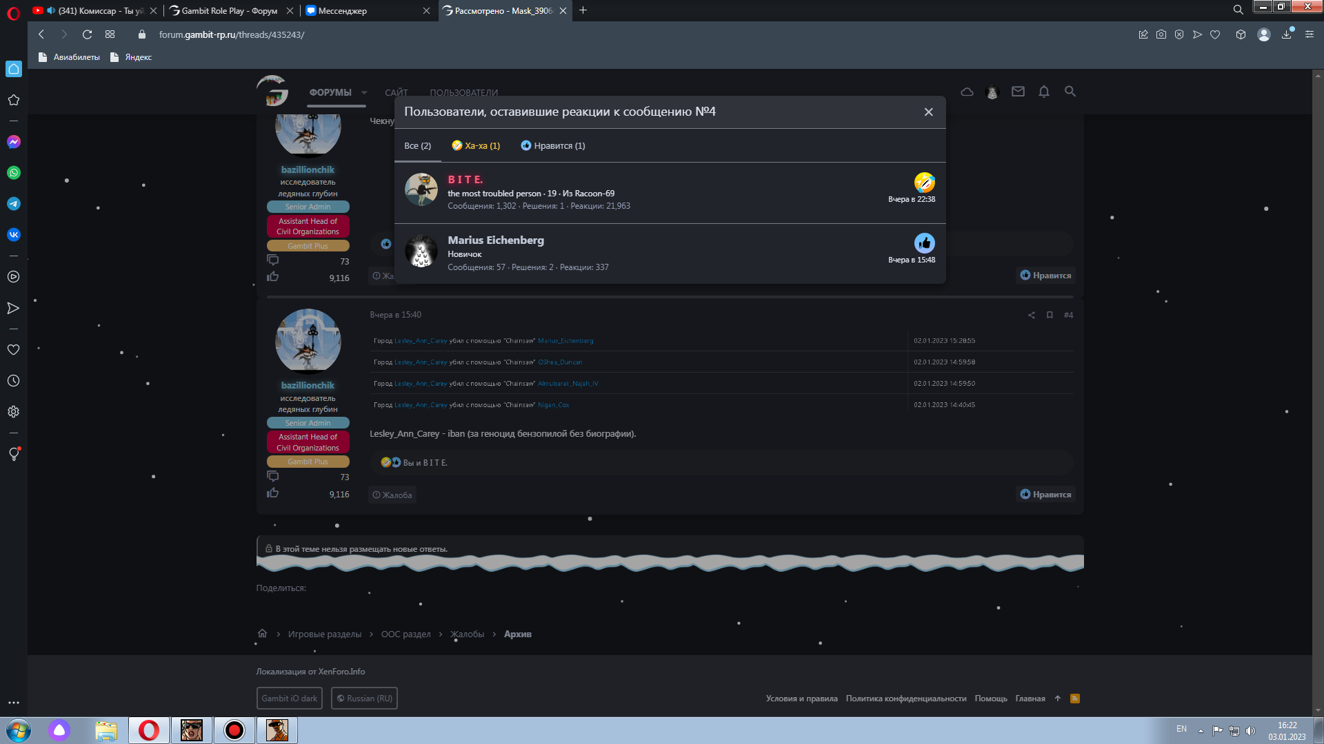1324x744 pixels.
Task: Expand the ФОРУМЫ navigation dropdown arrow
Action: point(364,92)
